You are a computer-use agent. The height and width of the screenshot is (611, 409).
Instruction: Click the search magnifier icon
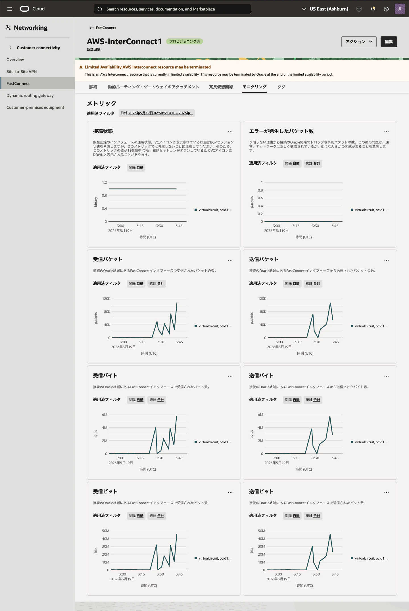[100, 9]
